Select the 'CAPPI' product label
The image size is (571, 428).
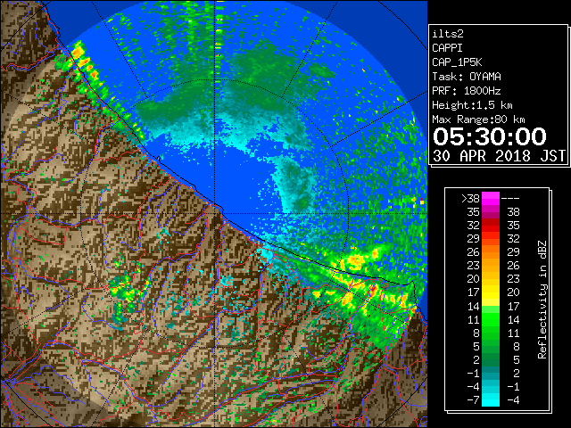[x=447, y=48]
